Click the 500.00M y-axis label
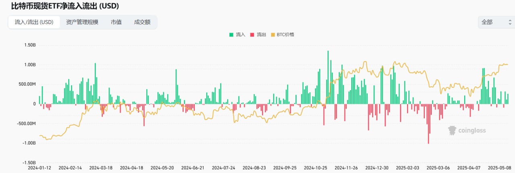Image resolution: width=515 pixels, height=173 pixels. click(x=27, y=84)
